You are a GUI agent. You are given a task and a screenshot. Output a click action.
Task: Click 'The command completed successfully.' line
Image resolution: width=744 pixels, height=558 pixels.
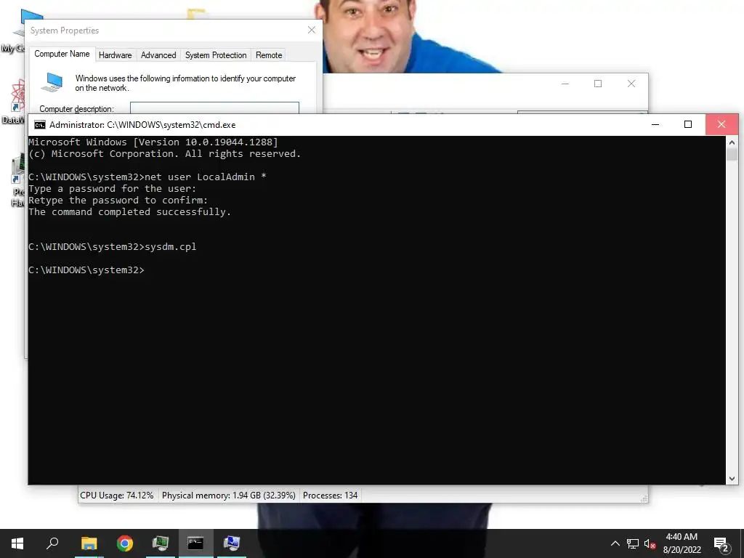pos(129,212)
